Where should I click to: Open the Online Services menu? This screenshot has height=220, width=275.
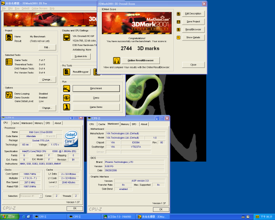tap(40, 9)
